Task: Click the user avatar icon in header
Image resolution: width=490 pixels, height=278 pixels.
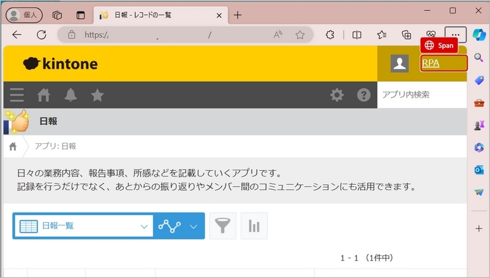Action: point(400,64)
